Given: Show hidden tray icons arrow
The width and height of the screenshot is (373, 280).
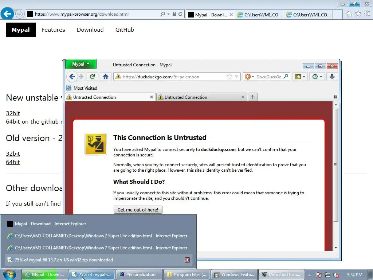Looking at the screenshot, I should 310,275.
